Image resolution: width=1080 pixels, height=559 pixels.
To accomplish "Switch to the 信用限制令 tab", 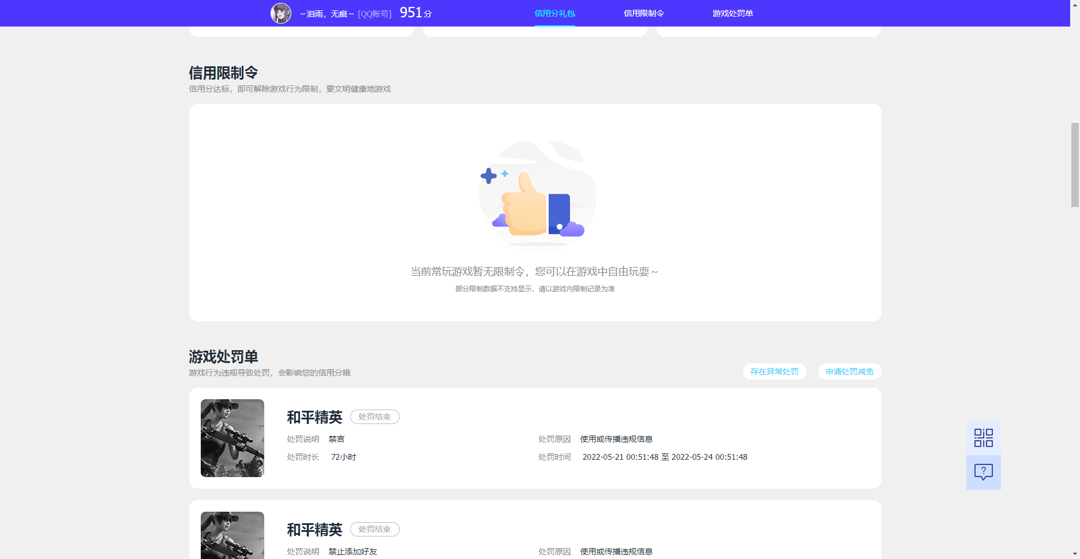I will (x=644, y=13).
